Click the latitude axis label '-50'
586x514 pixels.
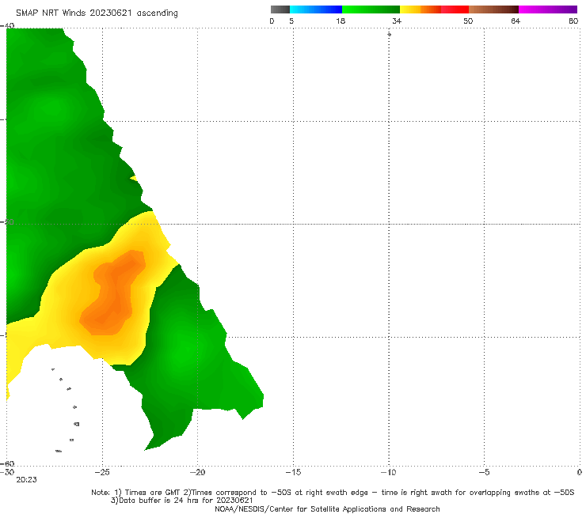coord(7,221)
